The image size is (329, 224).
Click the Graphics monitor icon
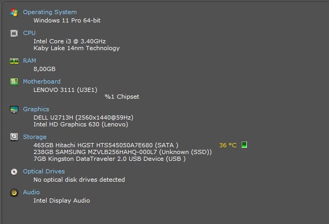click(x=14, y=109)
